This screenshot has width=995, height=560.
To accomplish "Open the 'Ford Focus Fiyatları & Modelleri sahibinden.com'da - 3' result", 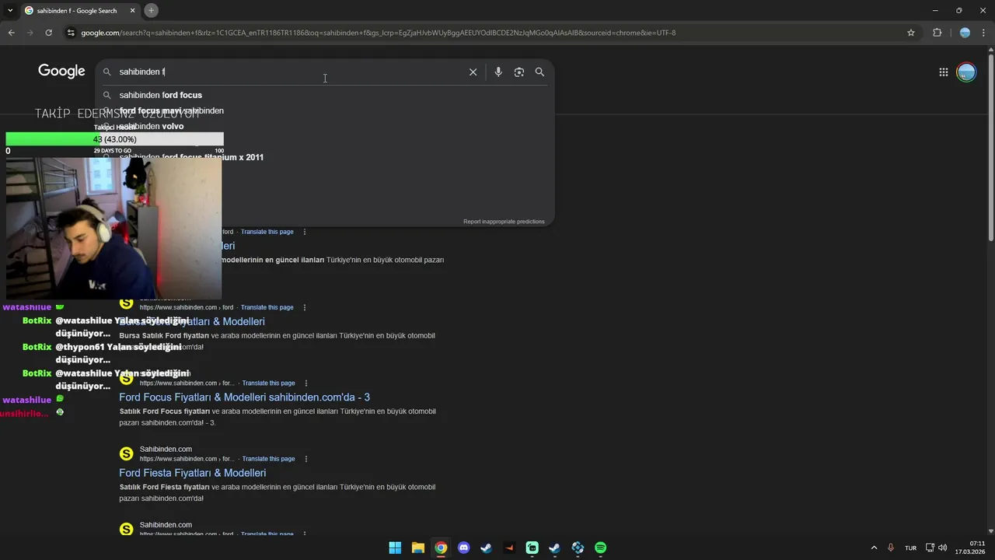I will pyautogui.click(x=244, y=397).
